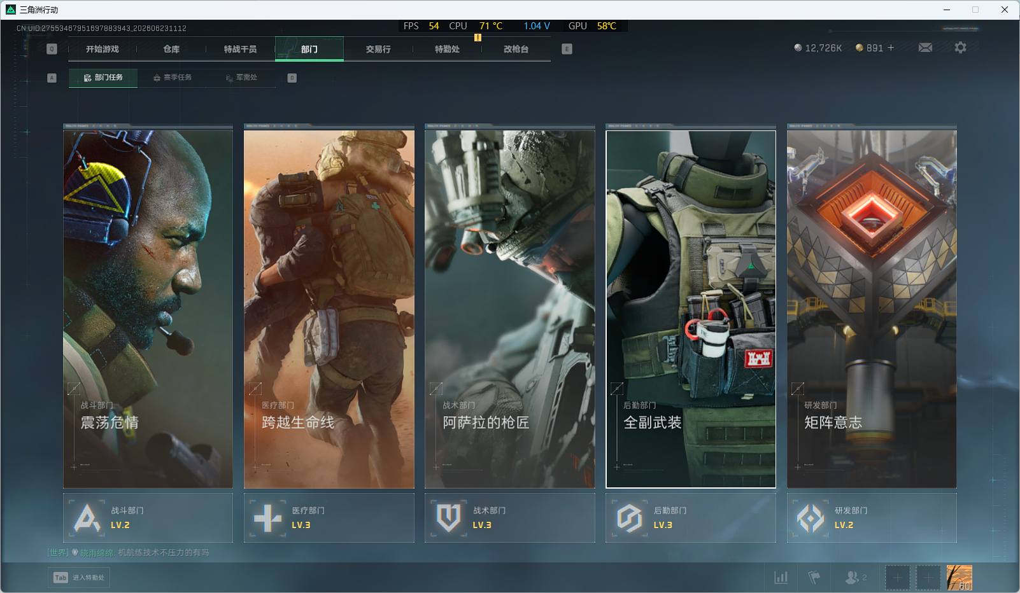
Task: Switch to the 仓库 tab
Action: [x=171, y=49]
